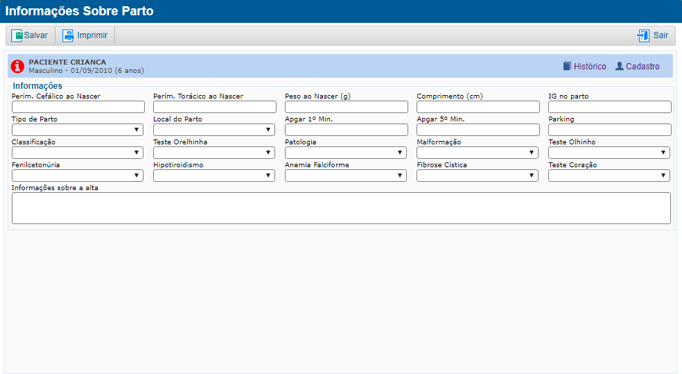Viewport: 682px width, 374px height.
Task: Open the Fenilcetonúria dropdown
Action: tap(78, 176)
